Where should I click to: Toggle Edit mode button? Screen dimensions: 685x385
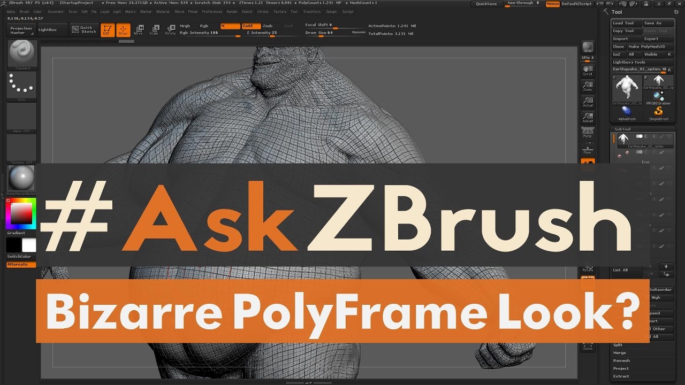point(107,30)
